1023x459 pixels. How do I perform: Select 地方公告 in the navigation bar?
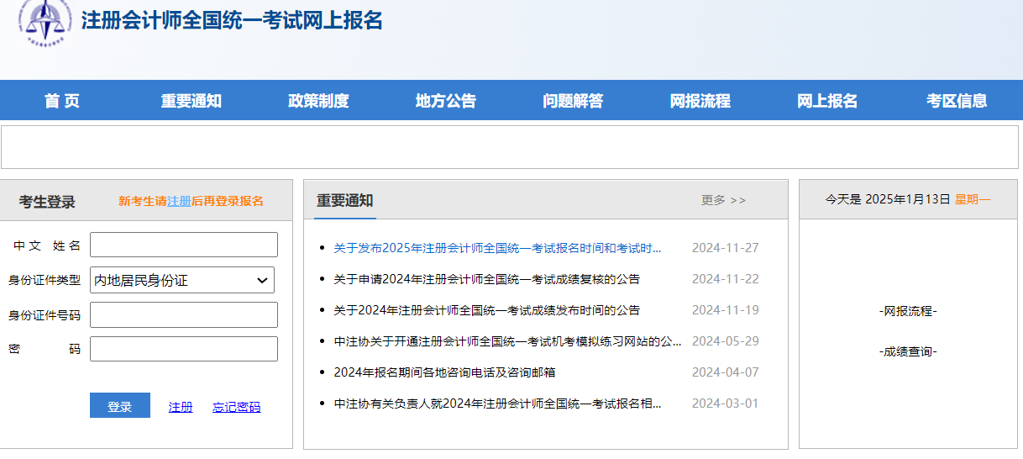[x=445, y=101]
